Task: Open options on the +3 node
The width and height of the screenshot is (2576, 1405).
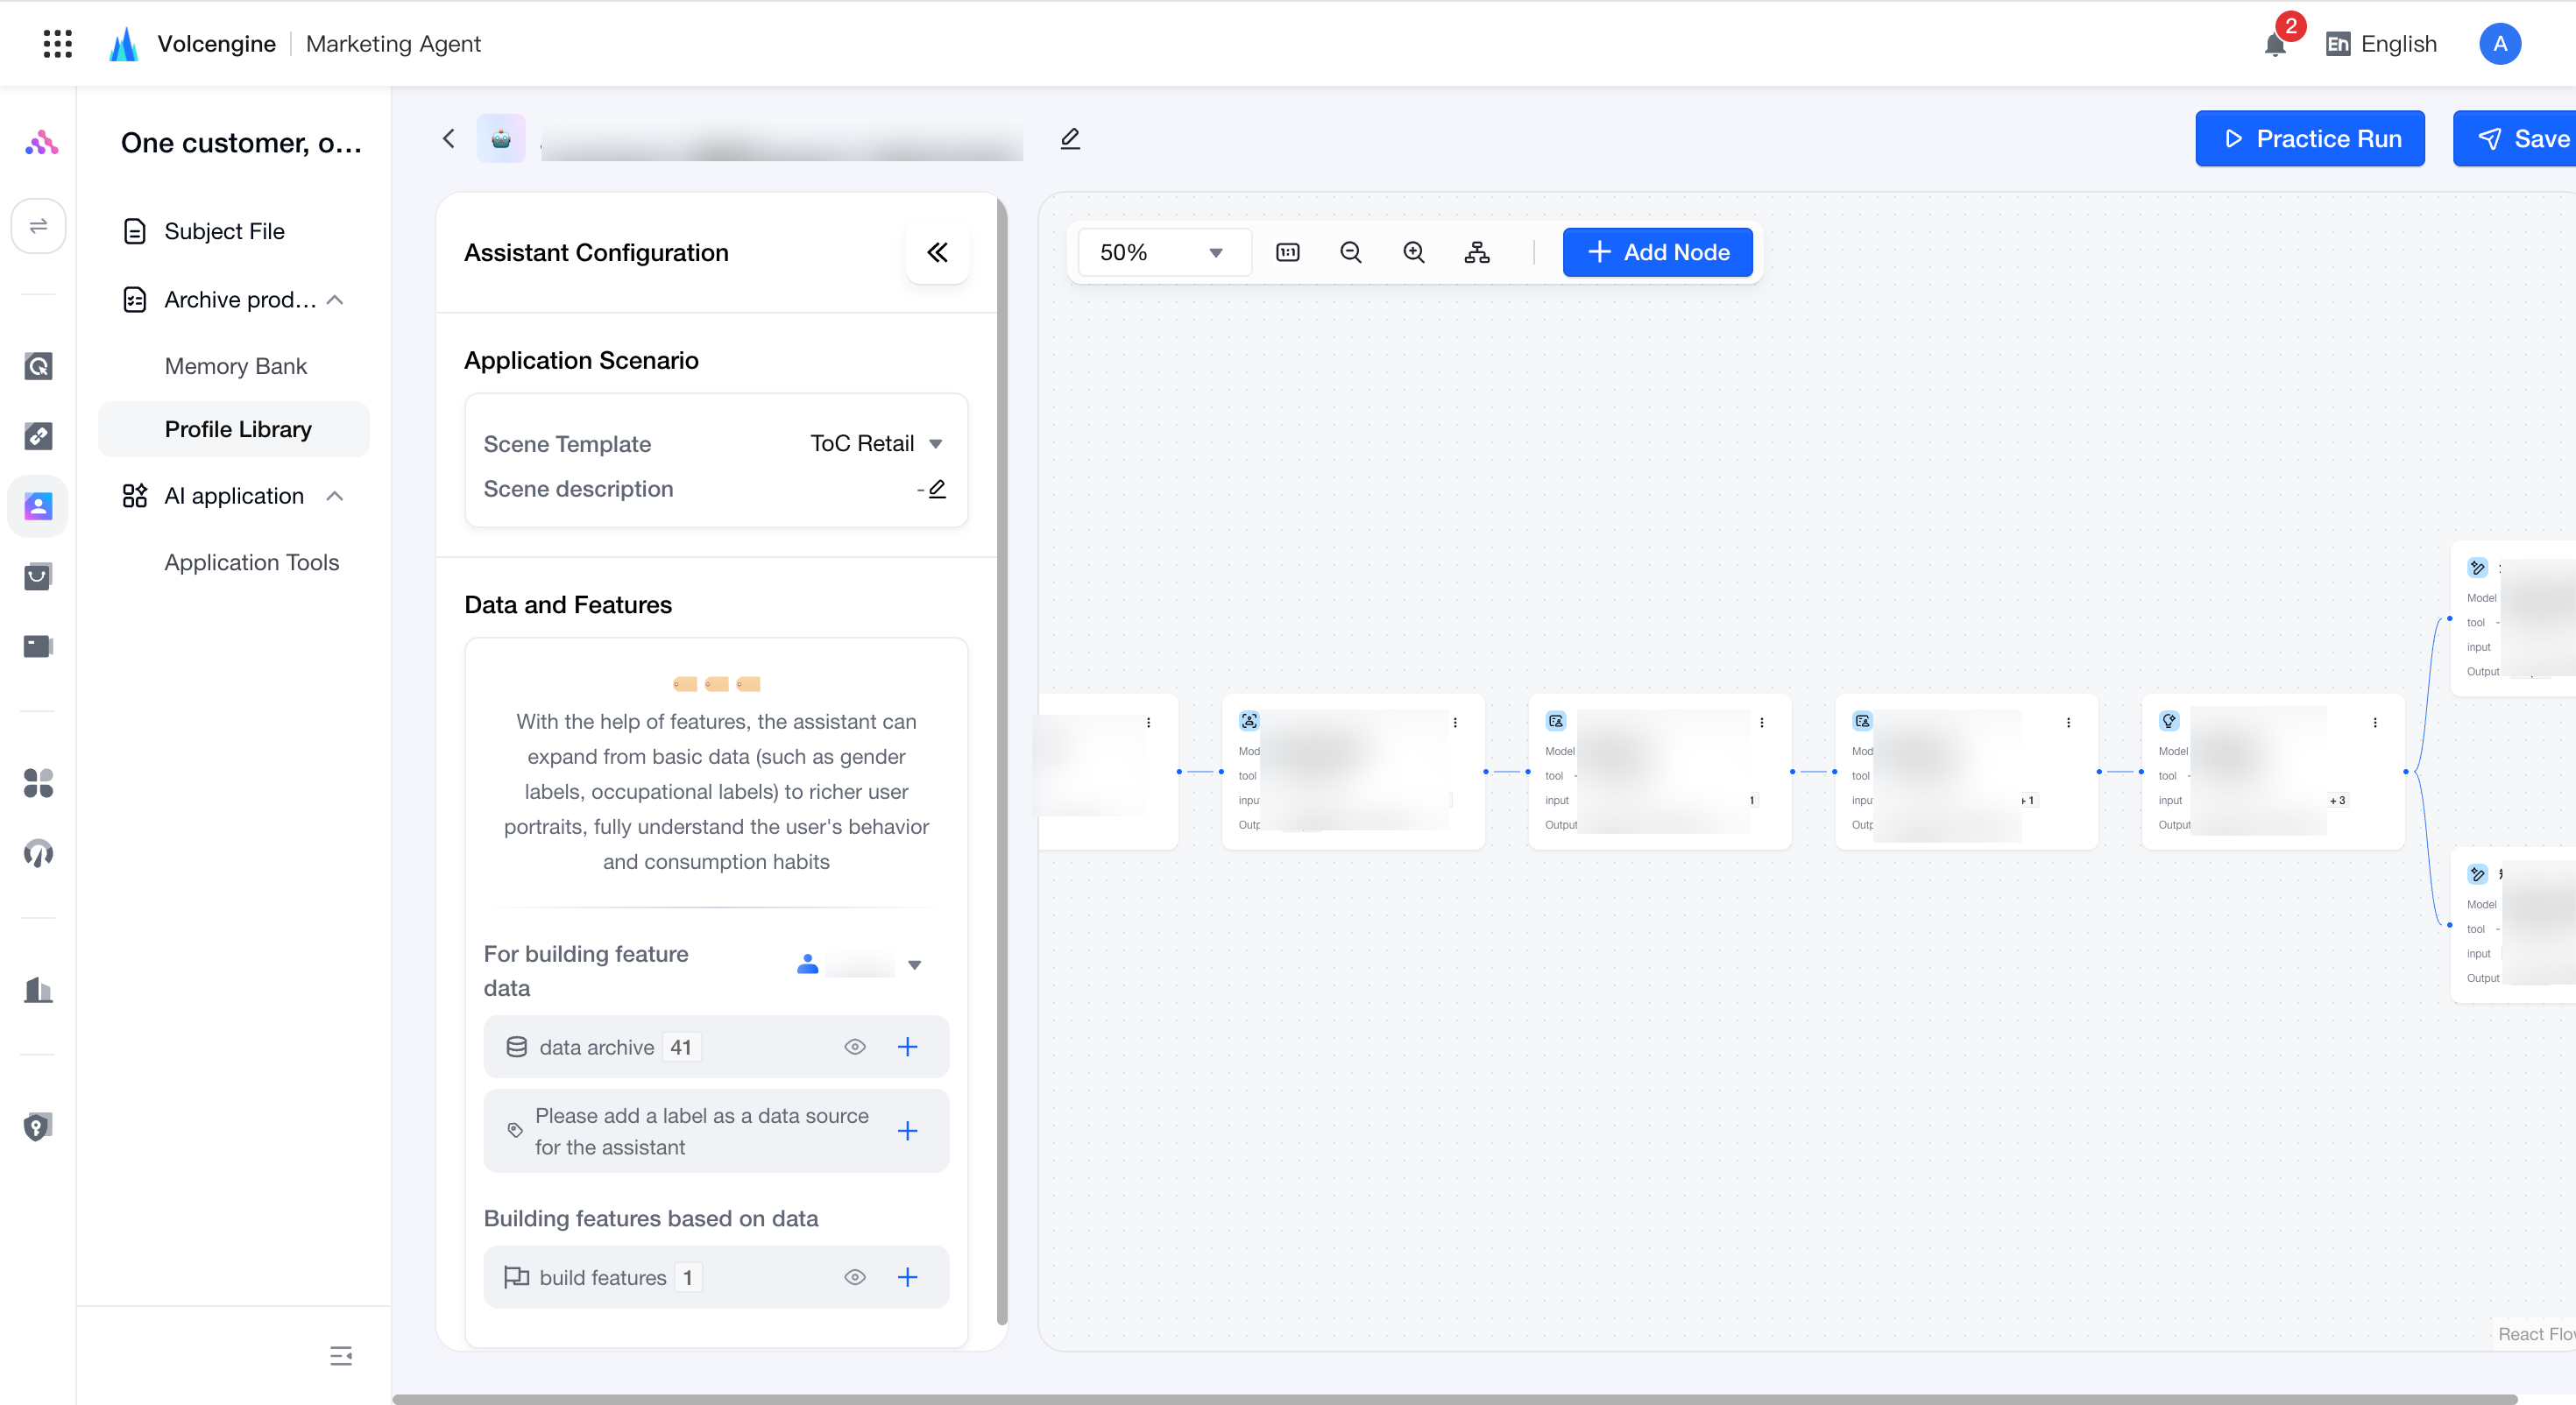Action: click(x=2375, y=722)
